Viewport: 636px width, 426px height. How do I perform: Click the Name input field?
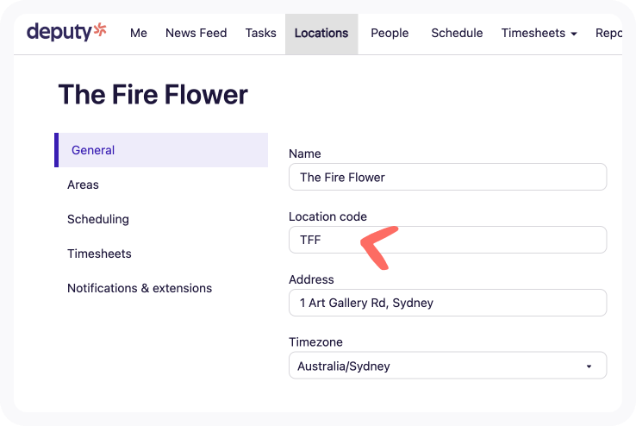click(x=448, y=177)
